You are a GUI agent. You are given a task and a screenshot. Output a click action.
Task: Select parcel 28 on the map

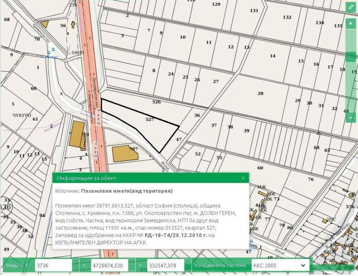point(260,93)
